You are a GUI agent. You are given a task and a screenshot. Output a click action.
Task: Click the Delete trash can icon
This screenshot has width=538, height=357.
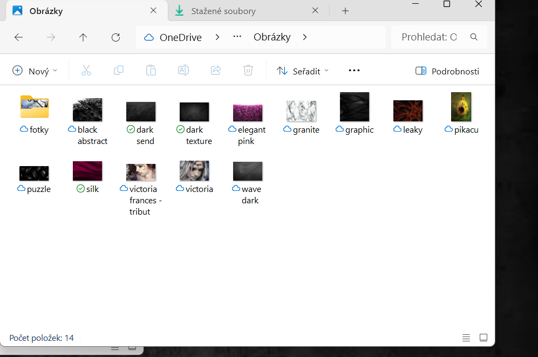(248, 70)
